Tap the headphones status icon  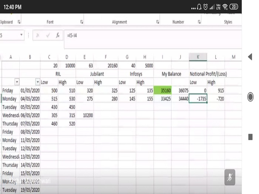coord(199,7)
